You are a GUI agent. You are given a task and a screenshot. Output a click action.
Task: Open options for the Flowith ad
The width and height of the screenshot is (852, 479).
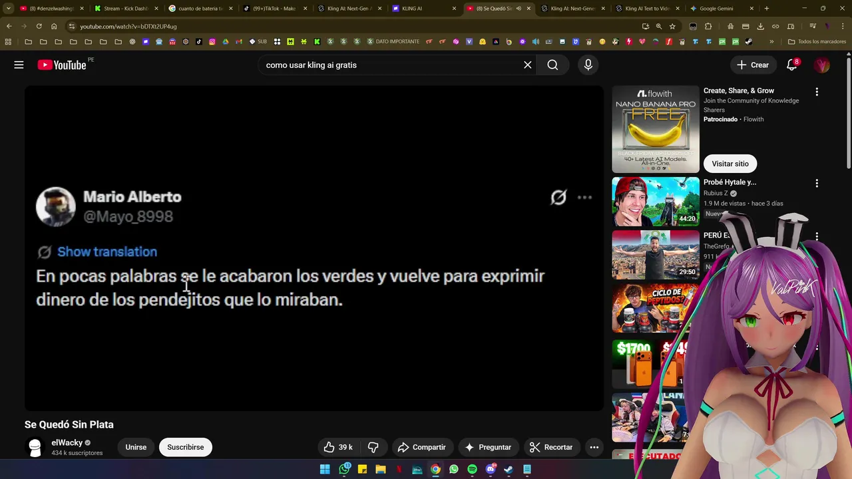[817, 92]
